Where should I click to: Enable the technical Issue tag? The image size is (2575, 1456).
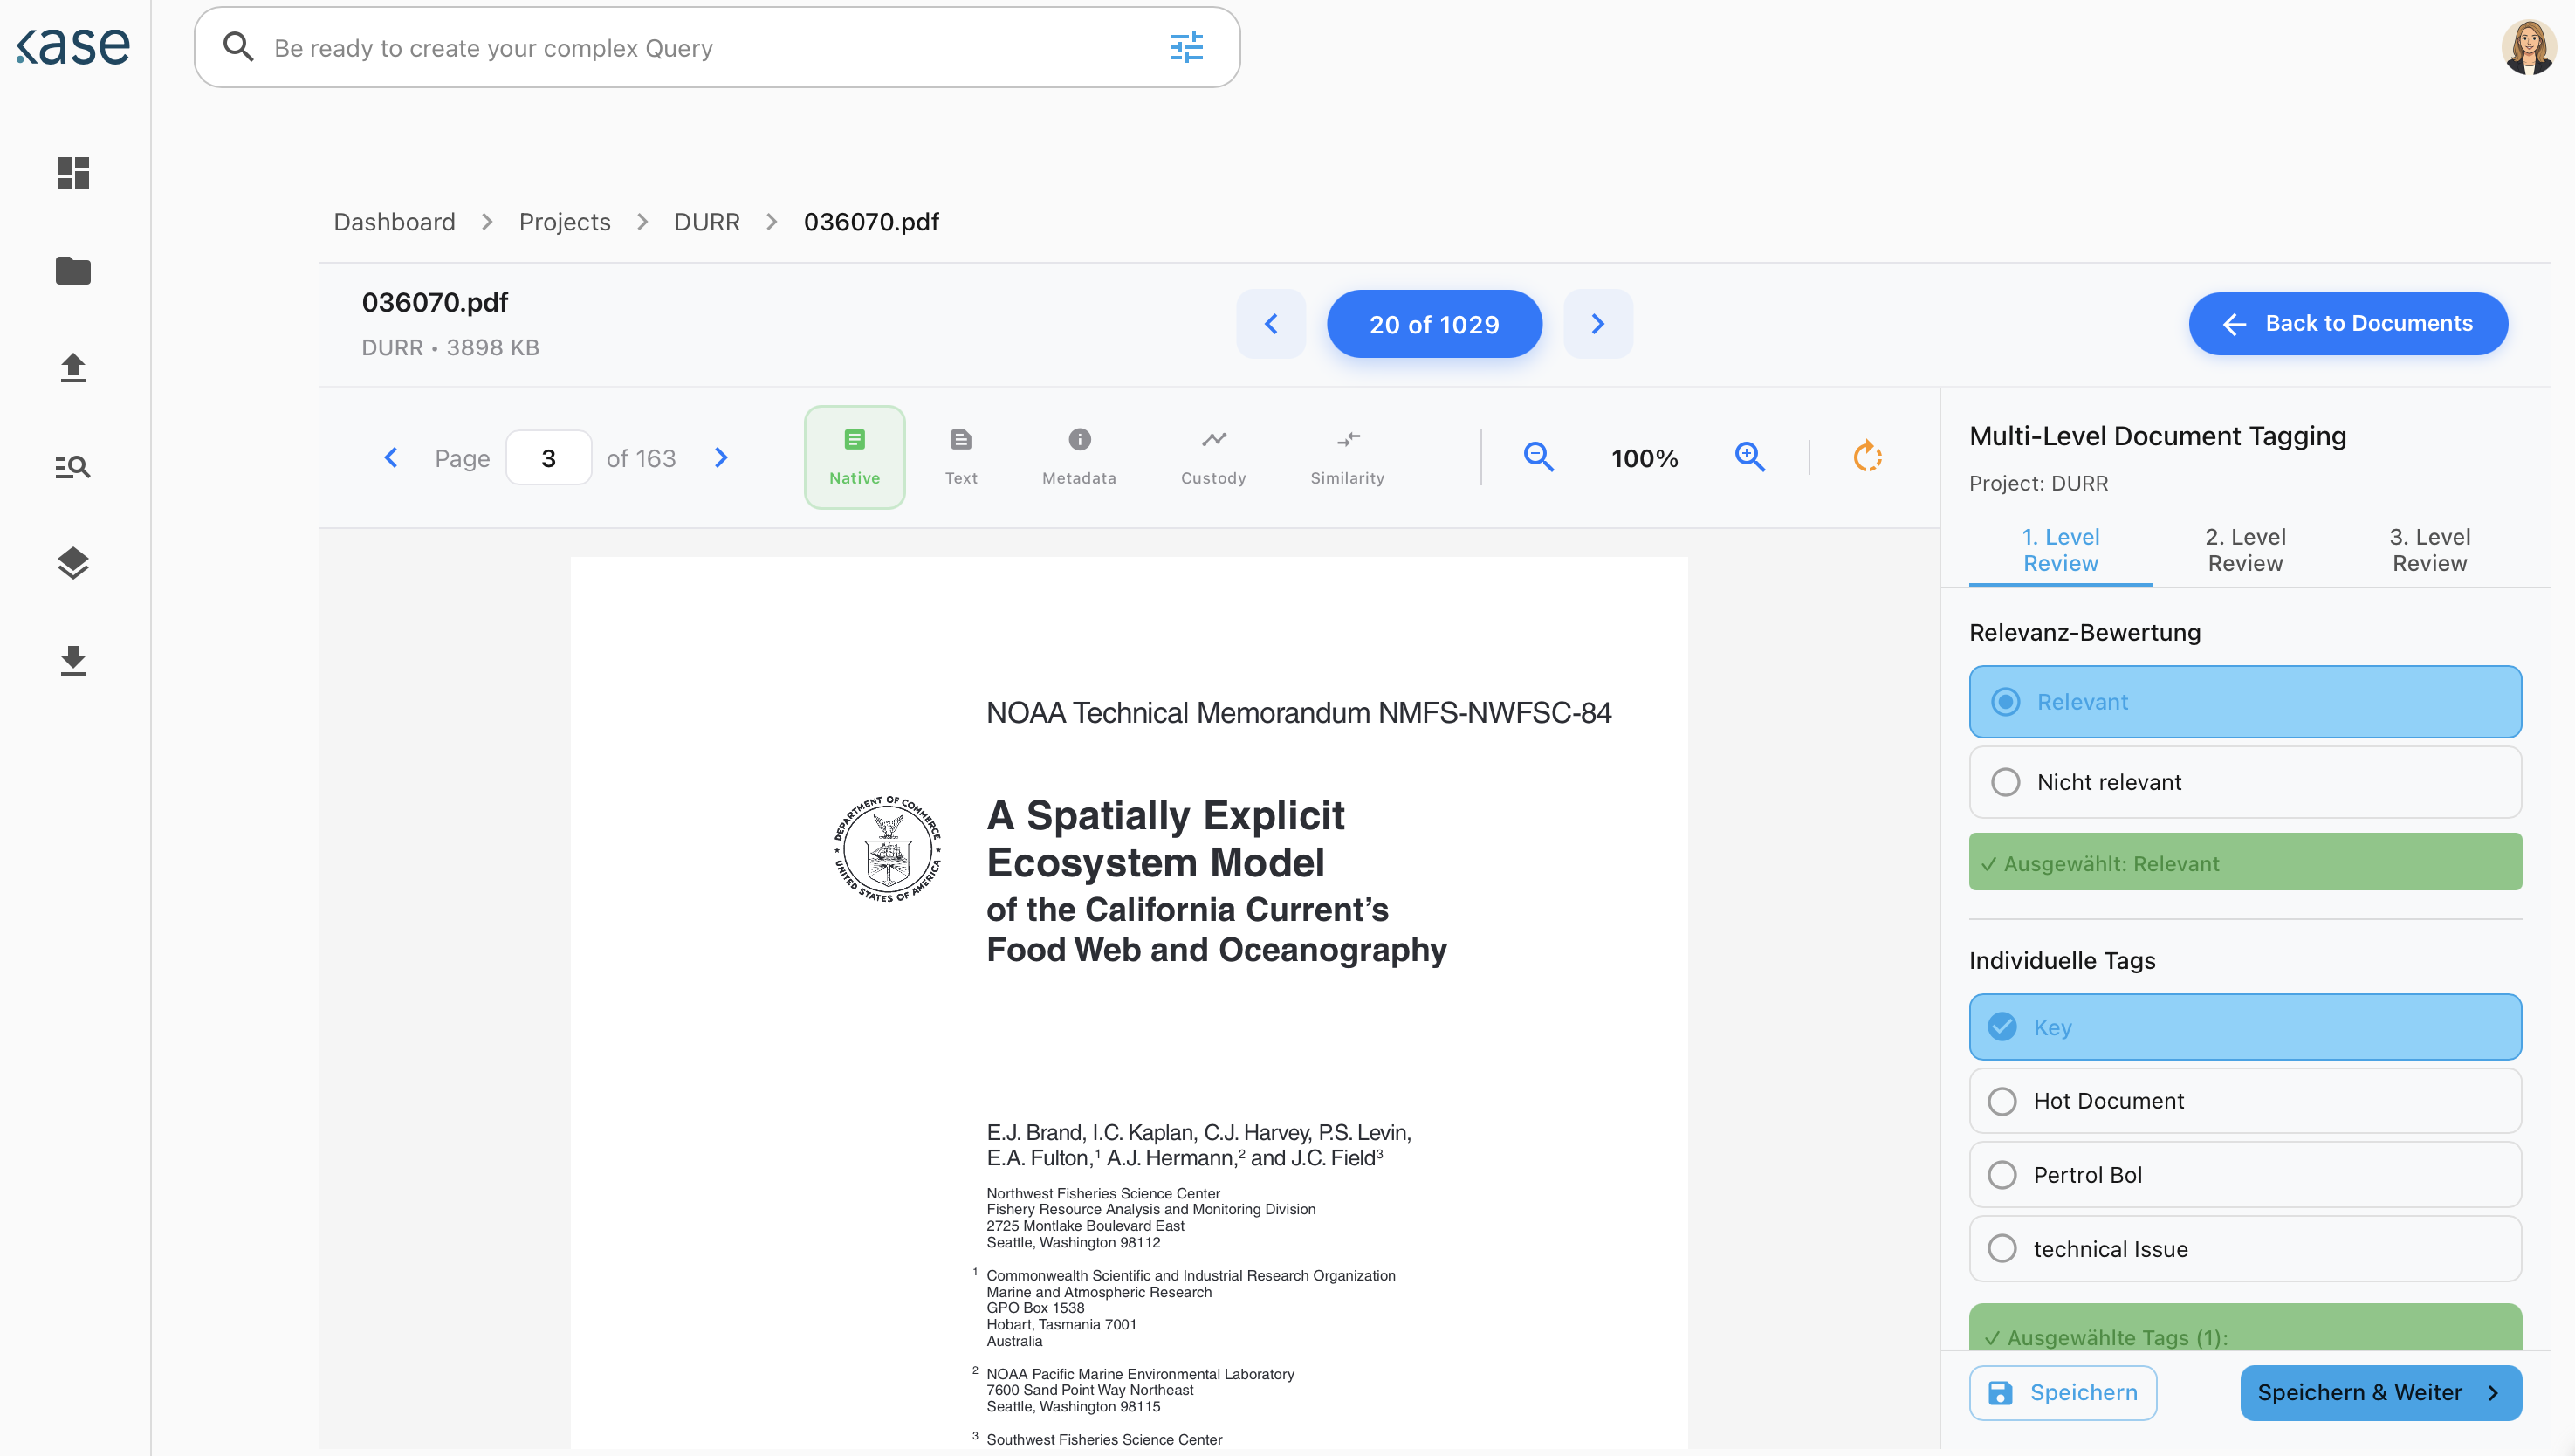(2245, 1249)
